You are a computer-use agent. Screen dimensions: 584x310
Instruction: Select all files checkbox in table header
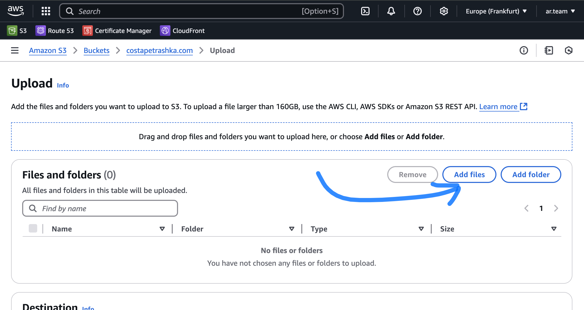tap(33, 228)
